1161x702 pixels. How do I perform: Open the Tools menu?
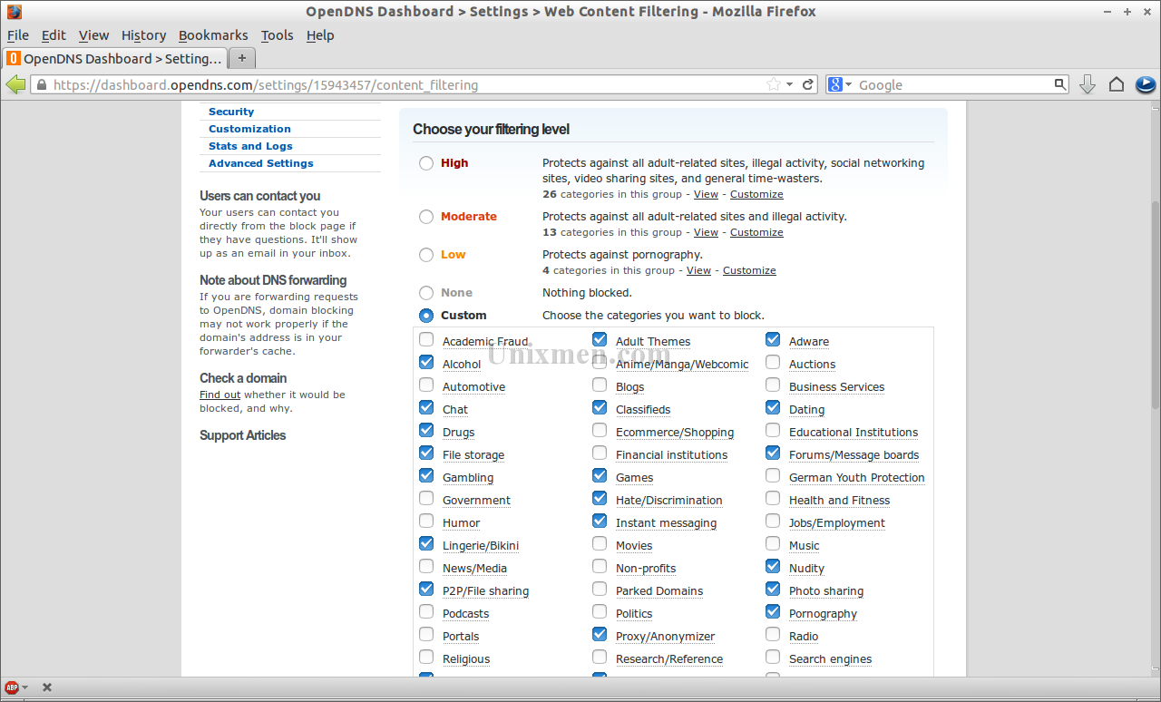click(277, 35)
